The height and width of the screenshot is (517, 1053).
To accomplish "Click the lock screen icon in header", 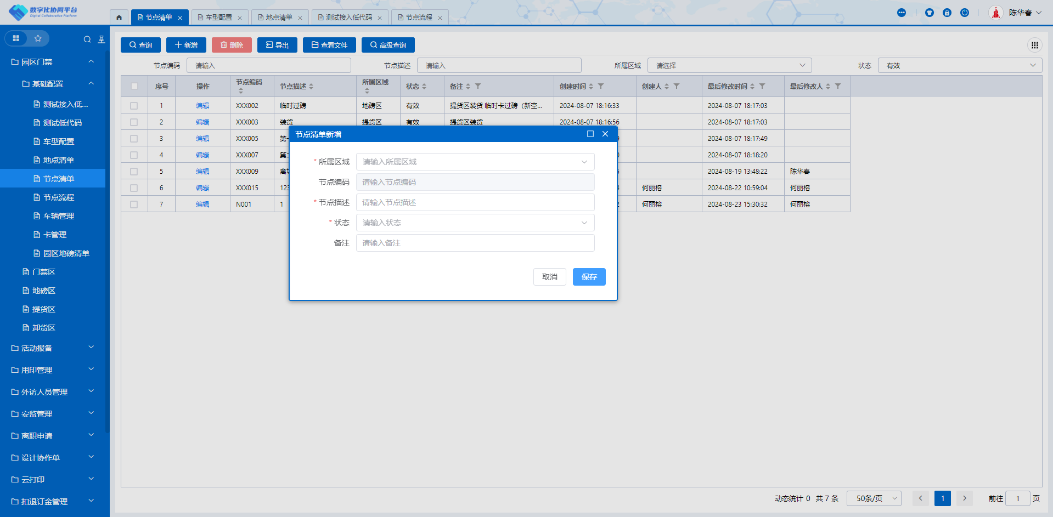I will tap(947, 13).
